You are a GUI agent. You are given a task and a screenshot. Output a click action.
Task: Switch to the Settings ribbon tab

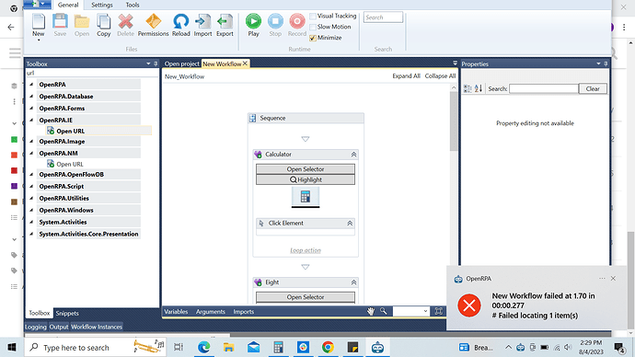(101, 5)
